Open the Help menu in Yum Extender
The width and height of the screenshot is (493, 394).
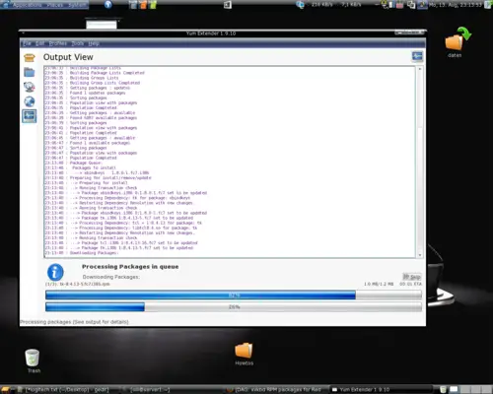[94, 43]
